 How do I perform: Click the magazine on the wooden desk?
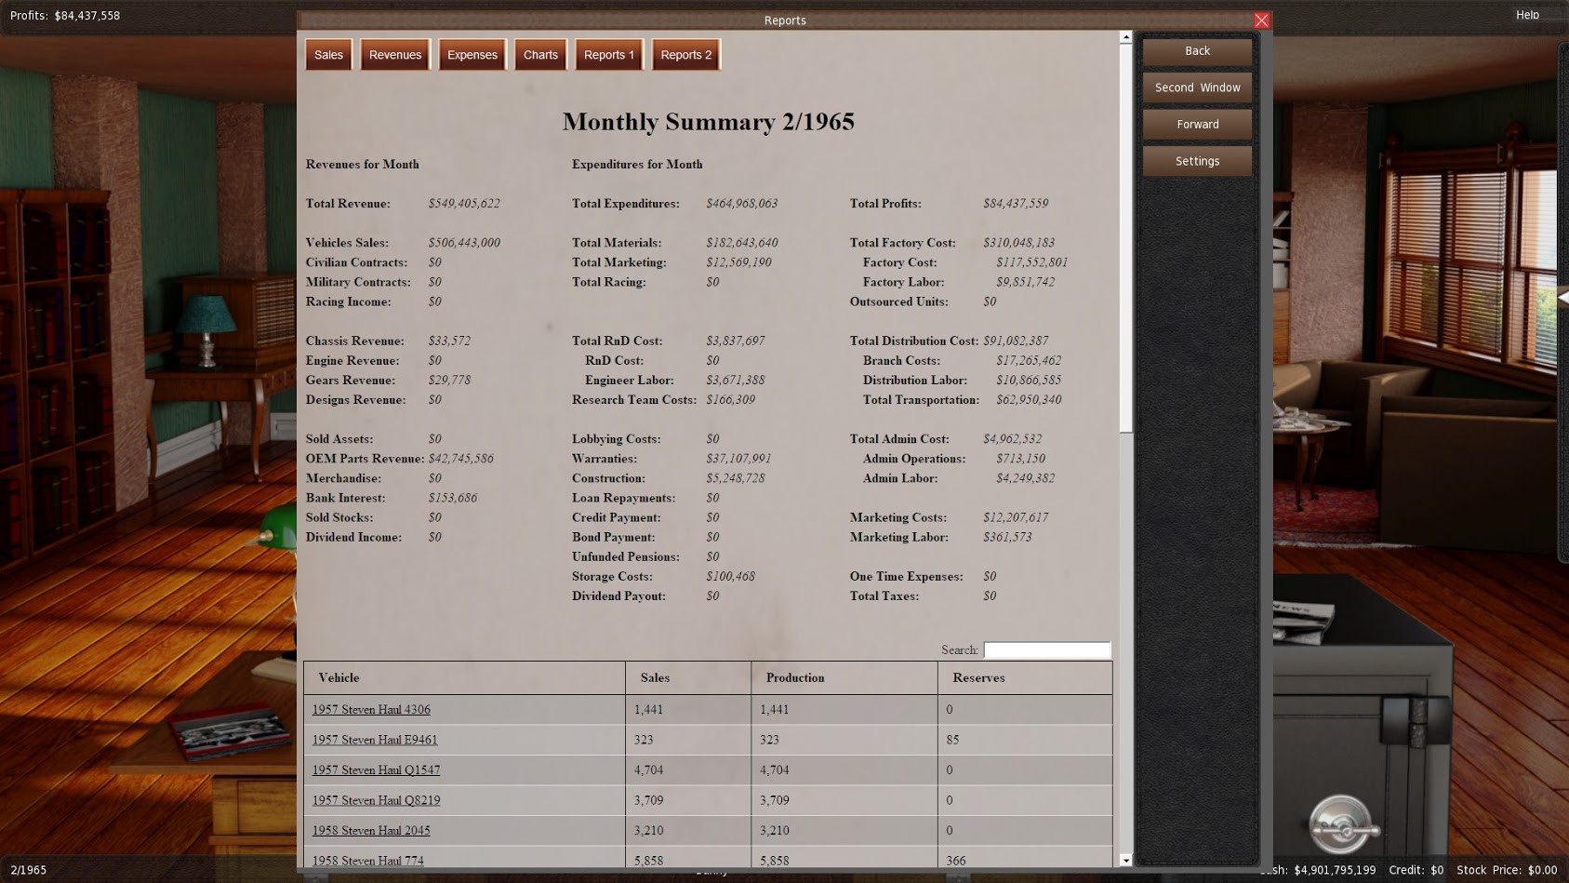(x=229, y=729)
